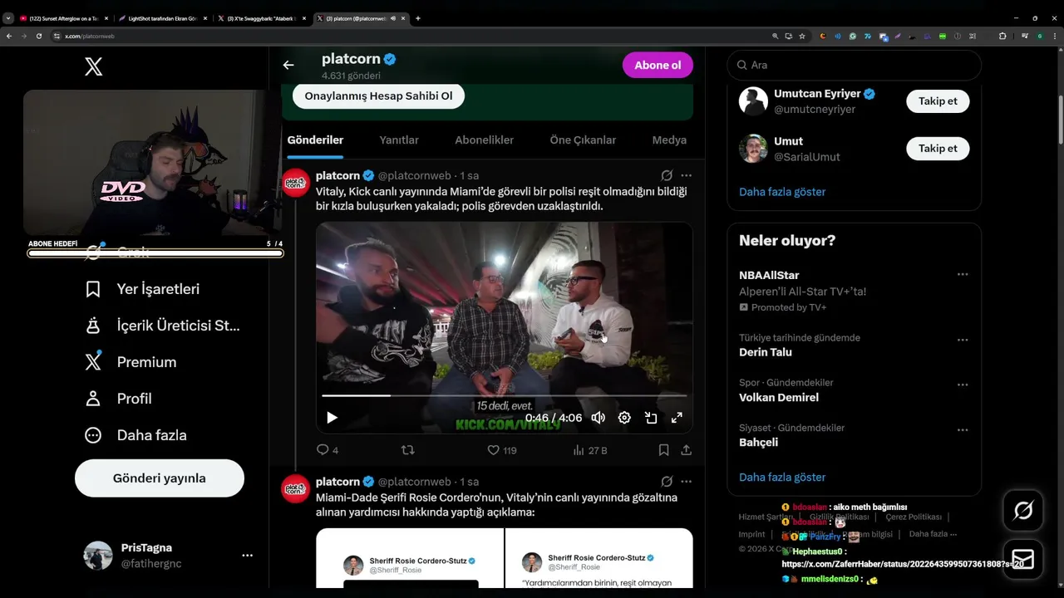Screen dimensions: 1064x598
Task: Switch to the Gönderiler tab
Action: (x=316, y=140)
